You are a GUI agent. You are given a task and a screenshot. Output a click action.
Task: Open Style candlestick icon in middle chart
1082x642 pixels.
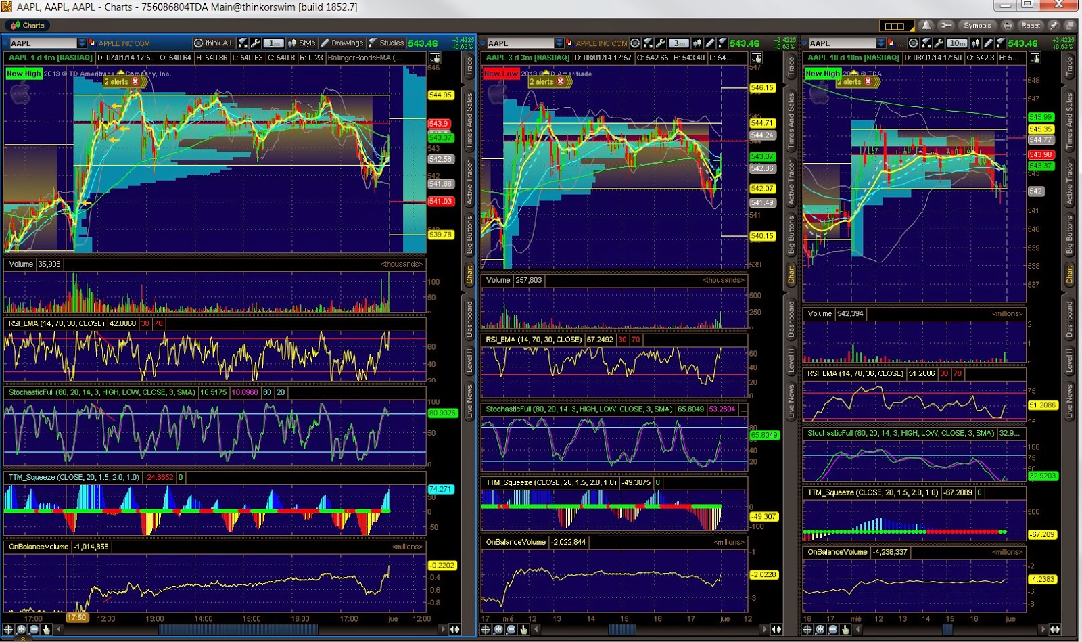pos(697,43)
